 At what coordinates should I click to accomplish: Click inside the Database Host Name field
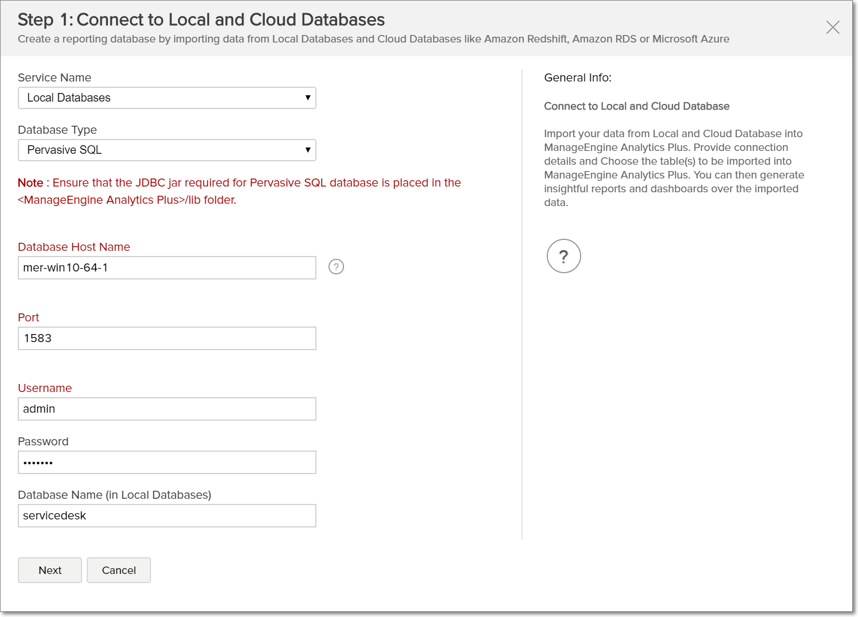tap(167, 267)
